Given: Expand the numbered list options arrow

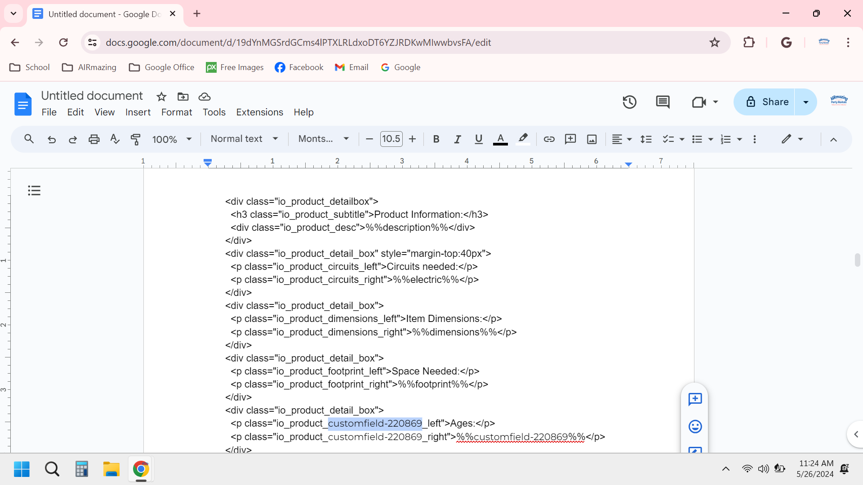Looking at the screenshot, I should click(x=739, y=139).
